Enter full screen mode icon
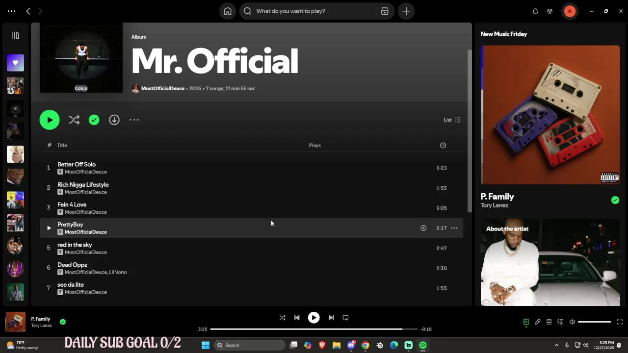 620,322
